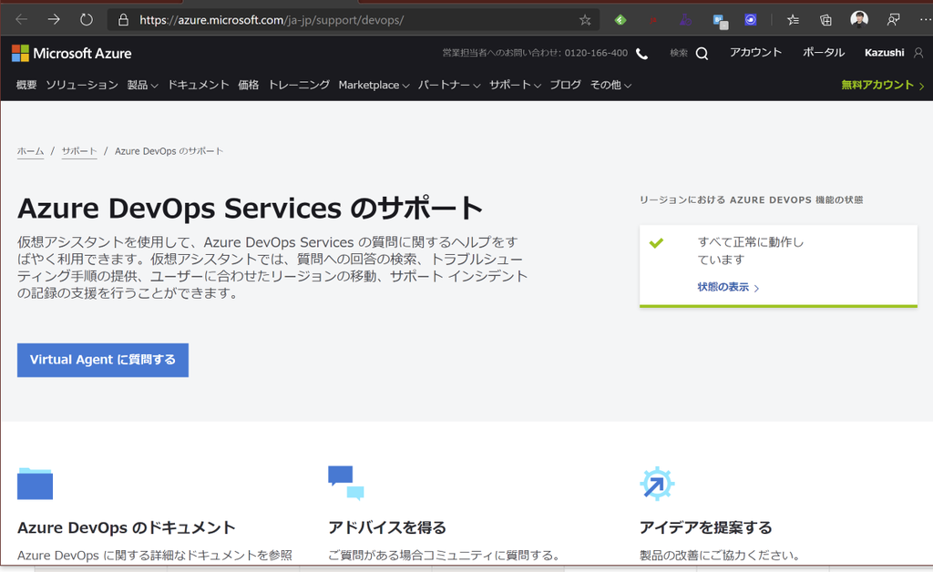Open アイデアを提案する heading
Image resolution: width=933 pixels, height=572 pixels.
click(x=705, y=527)
